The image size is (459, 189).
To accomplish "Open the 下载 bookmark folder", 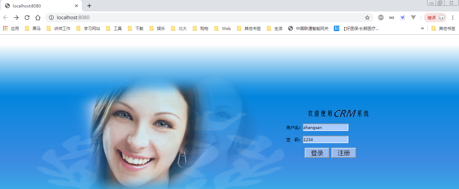I will 135,29.
